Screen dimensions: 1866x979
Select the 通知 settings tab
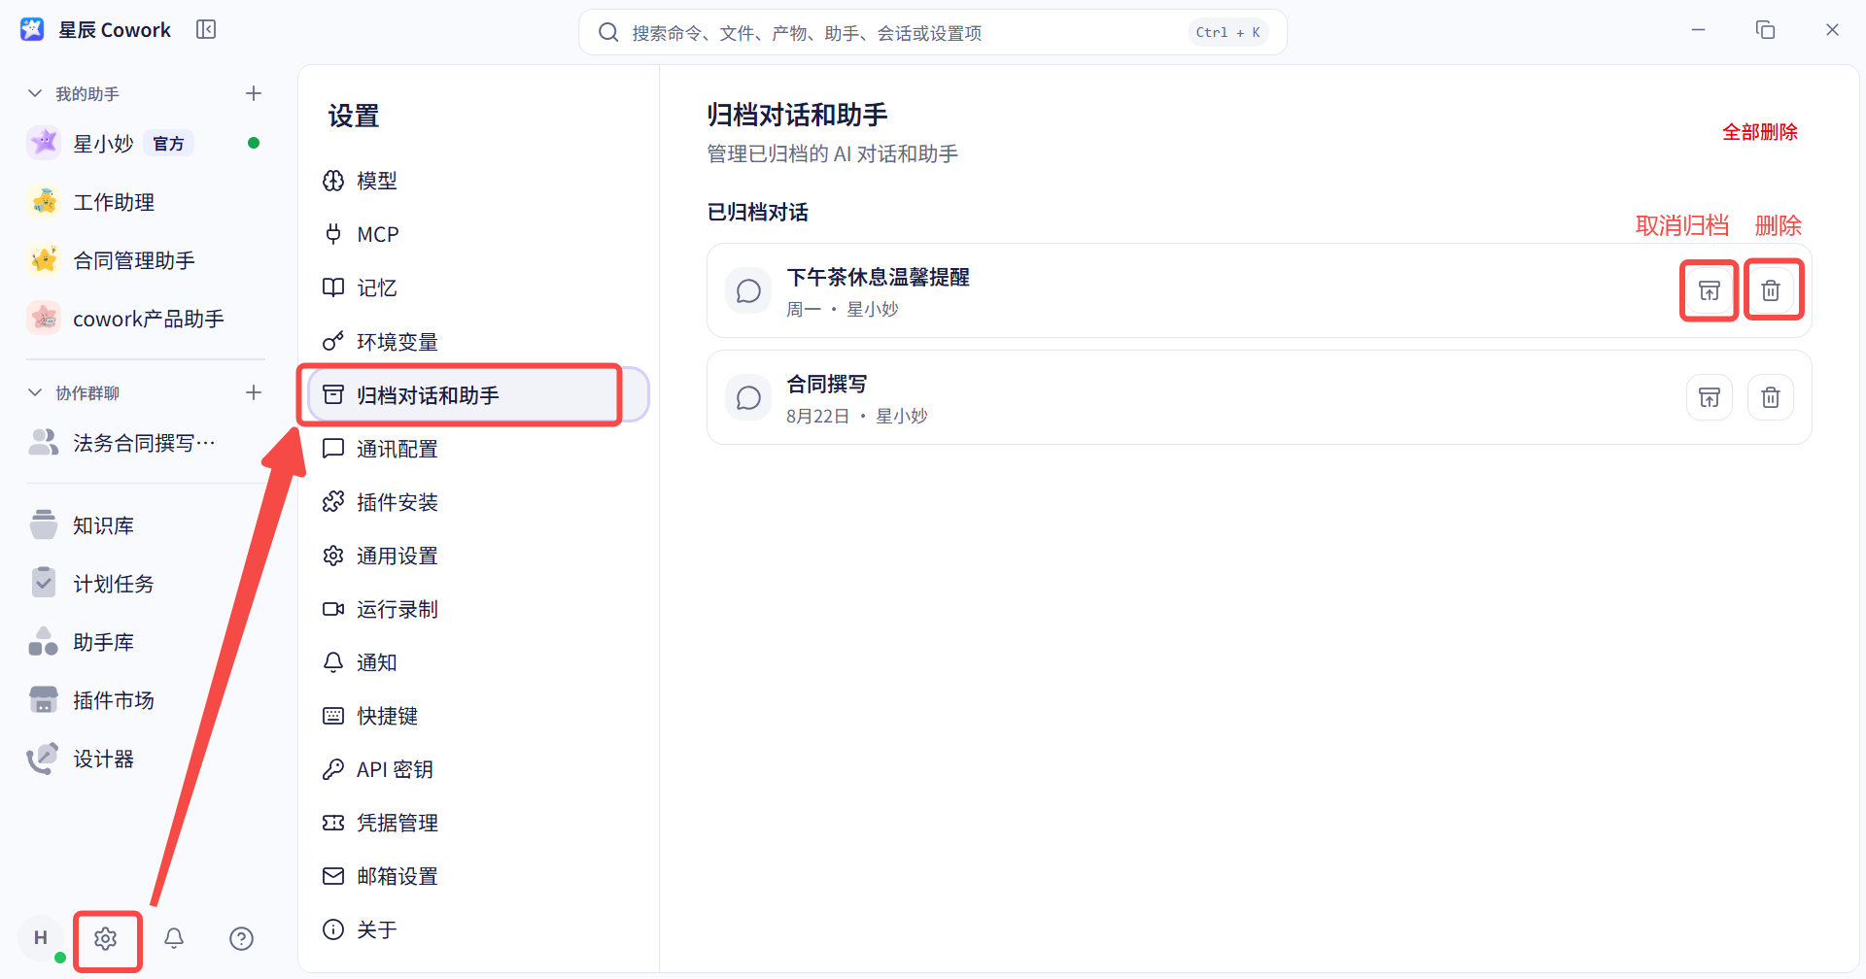point(476,662)
